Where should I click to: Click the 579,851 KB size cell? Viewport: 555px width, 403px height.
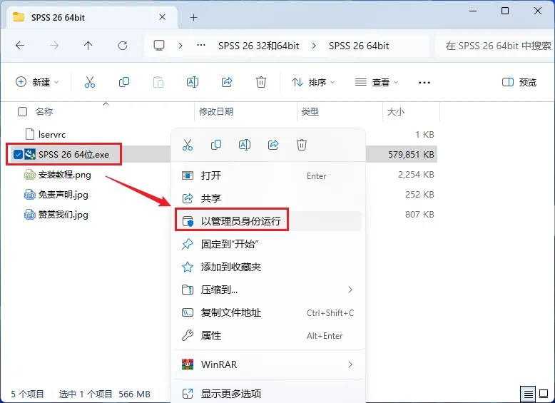[x=411, y=154]
